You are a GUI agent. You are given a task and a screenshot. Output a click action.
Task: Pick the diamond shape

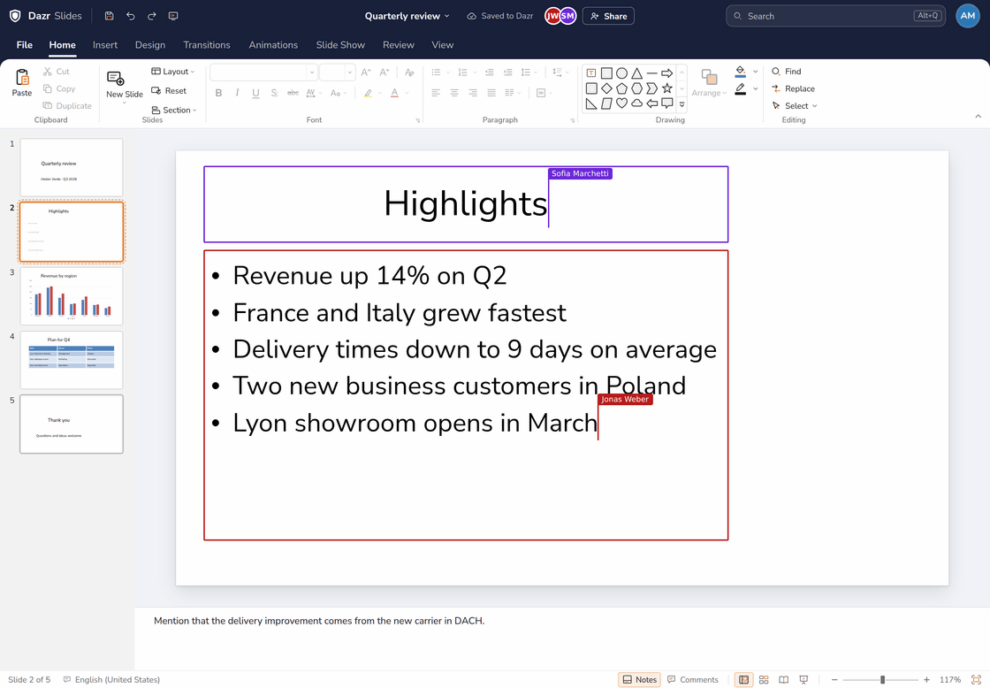coord(606,88)
